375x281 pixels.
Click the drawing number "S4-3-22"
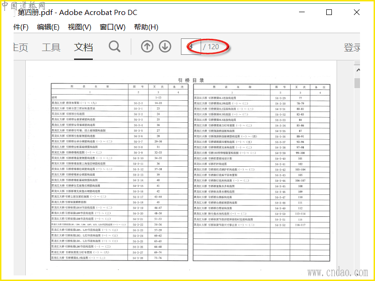138,225
